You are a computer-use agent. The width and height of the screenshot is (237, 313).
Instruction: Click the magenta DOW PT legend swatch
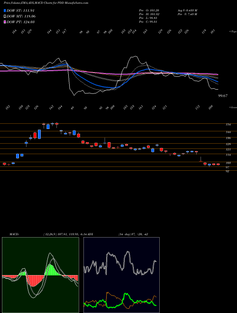[5, 22]
